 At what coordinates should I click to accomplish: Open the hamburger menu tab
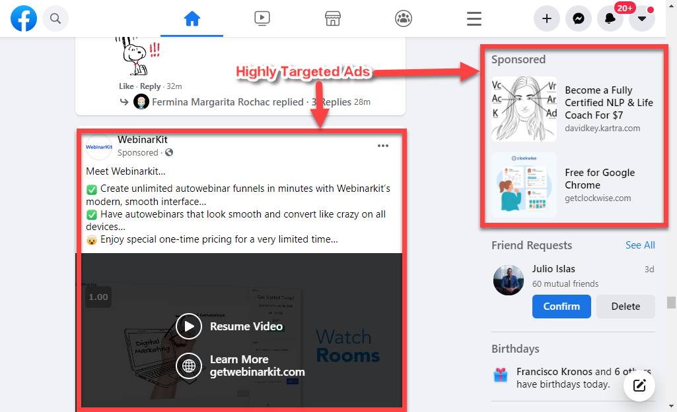[x=474, y=18]
